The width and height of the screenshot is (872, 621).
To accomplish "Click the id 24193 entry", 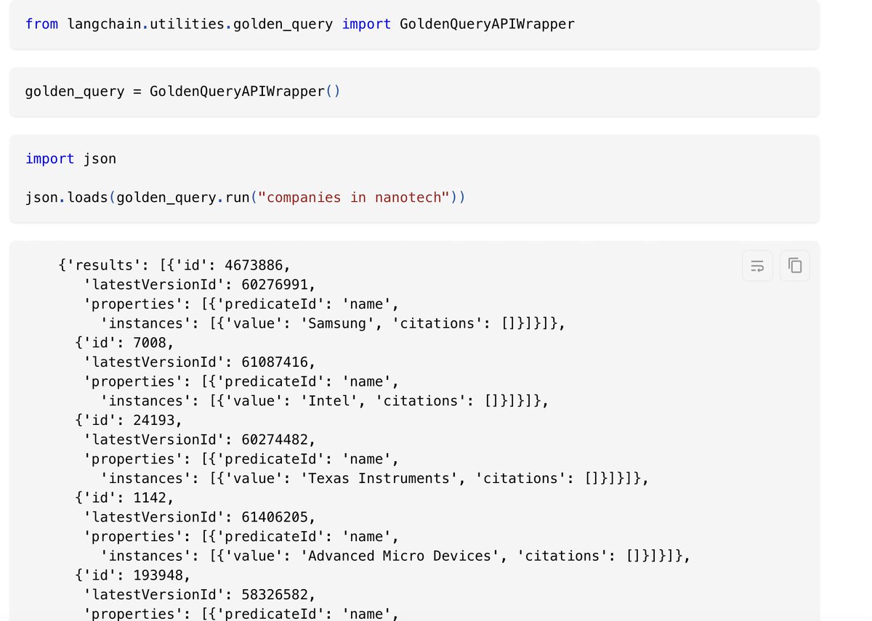I will 154,421.
